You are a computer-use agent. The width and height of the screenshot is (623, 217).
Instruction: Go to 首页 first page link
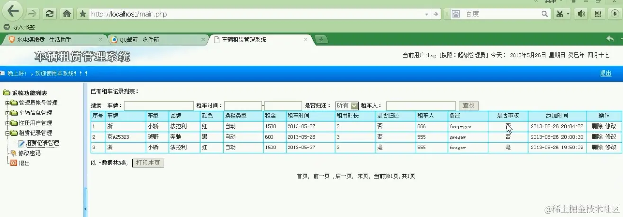tap(303, 176)
